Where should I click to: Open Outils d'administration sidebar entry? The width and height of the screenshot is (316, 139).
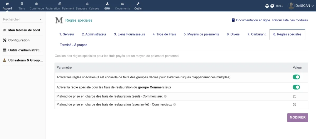tap(26, 50)
